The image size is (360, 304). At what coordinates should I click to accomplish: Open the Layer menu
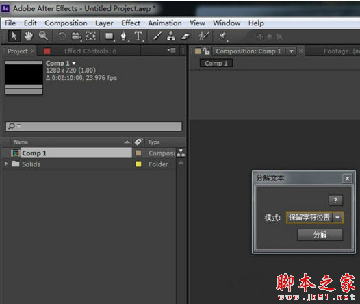point(104,23)
